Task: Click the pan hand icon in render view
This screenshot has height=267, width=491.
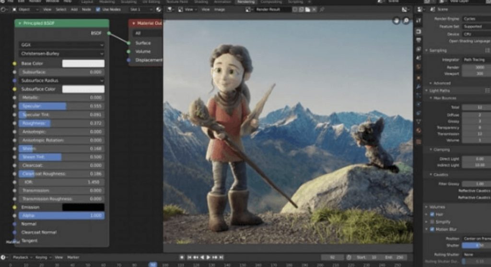Action: click(397, 21)
